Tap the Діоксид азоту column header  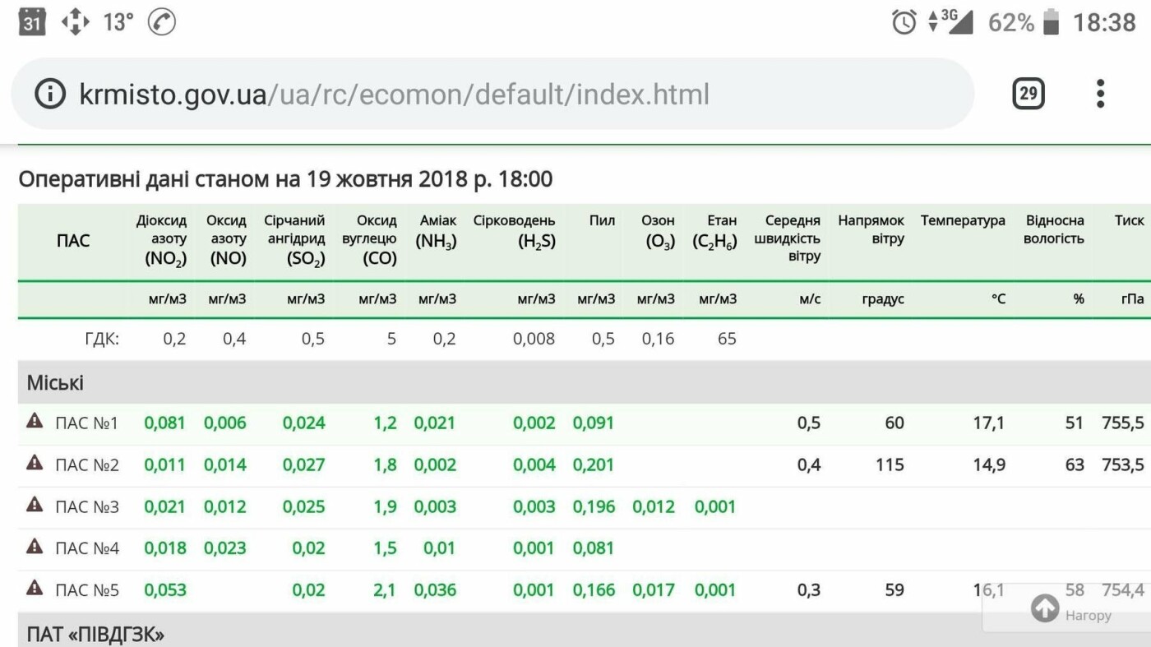tap(162, 239)
